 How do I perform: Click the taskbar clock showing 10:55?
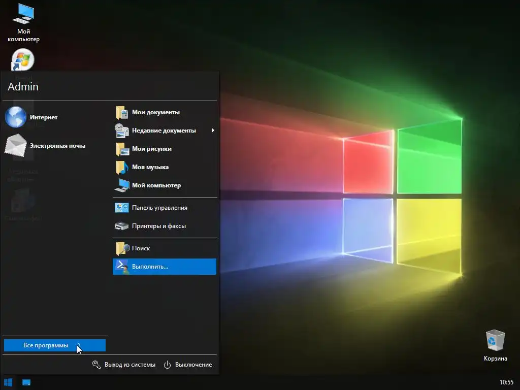(x=506, y=382)
